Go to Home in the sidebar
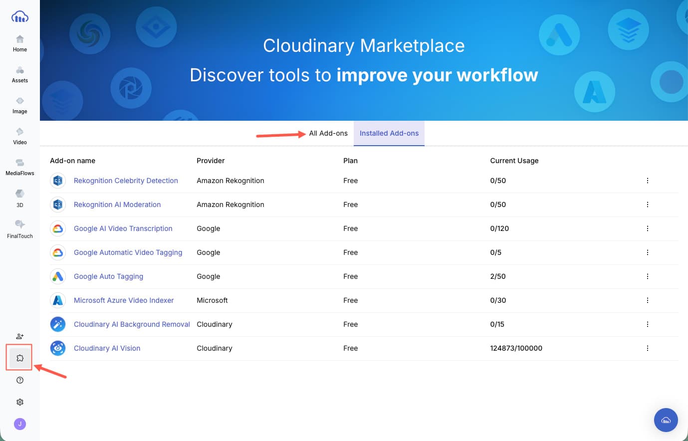The height and width of the screenshot is (441, 688). coord(20,43)
